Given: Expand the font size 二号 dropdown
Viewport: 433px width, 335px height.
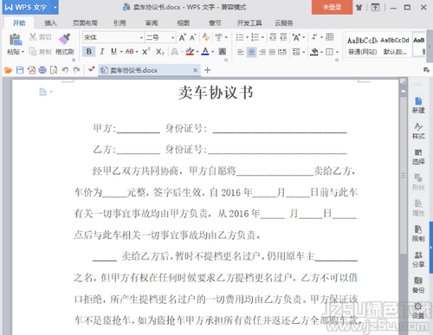Looking at the screenshot, I should [172, 37].
